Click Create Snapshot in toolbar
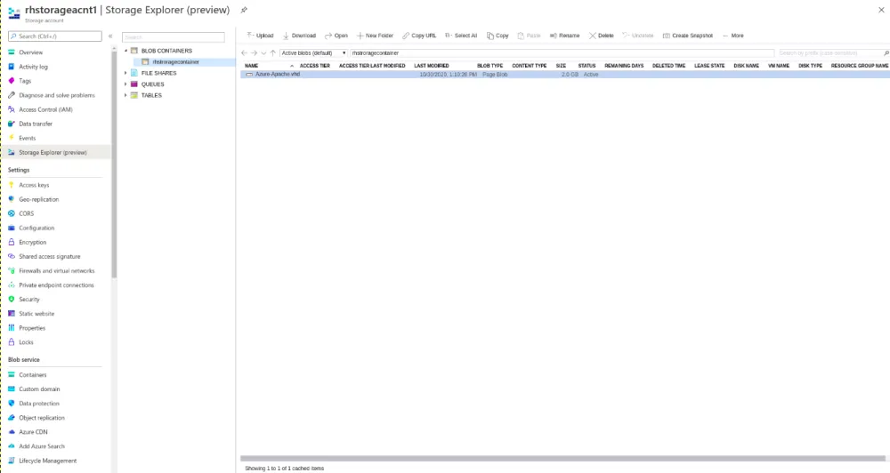 point(688,36)
